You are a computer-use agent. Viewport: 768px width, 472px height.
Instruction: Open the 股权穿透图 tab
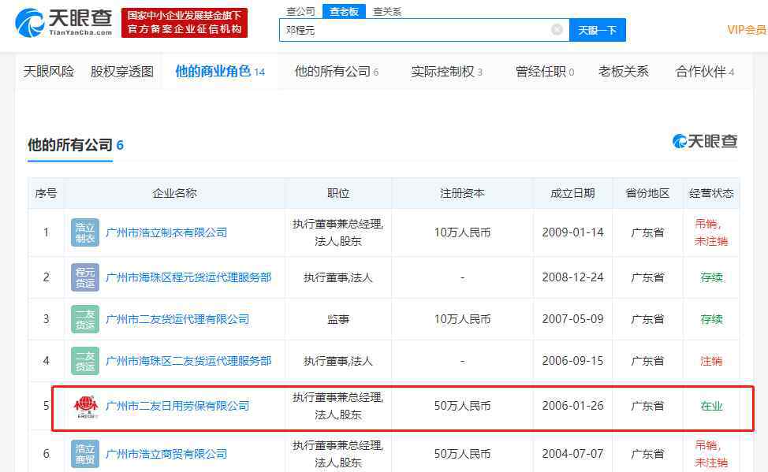point(122,72)
